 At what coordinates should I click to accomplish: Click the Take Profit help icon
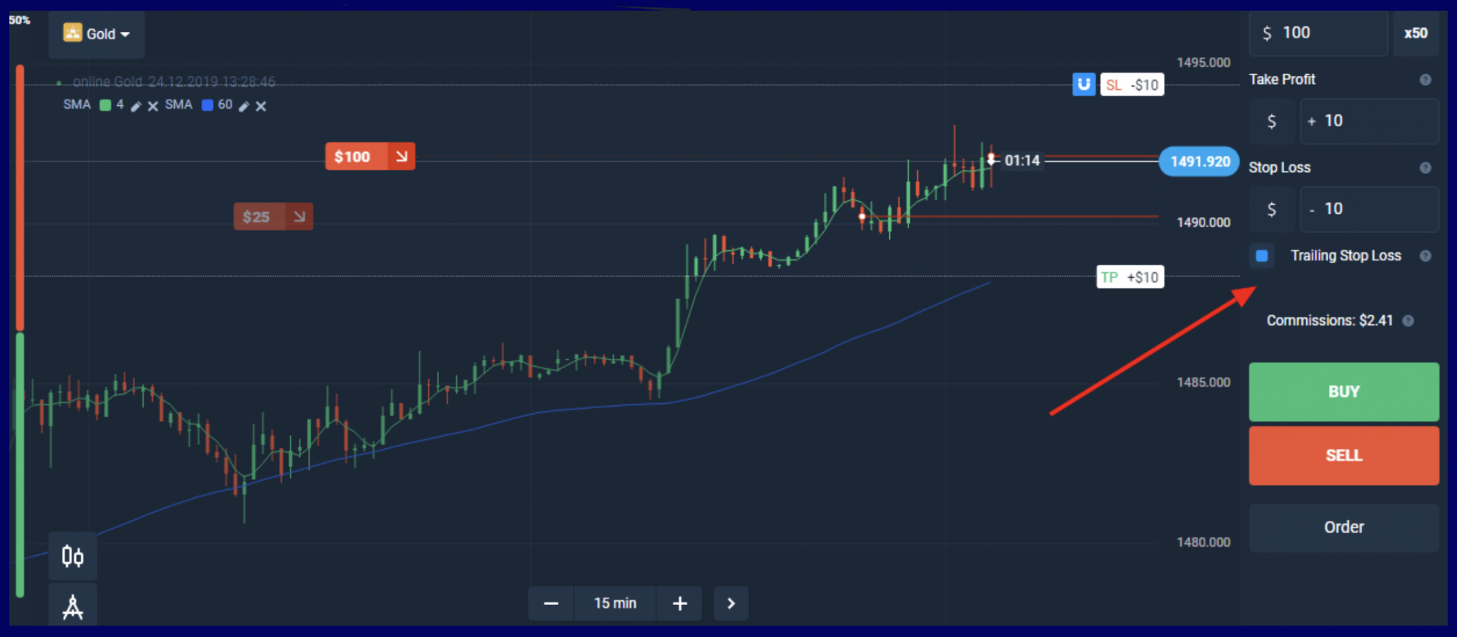coord(1425,80)
